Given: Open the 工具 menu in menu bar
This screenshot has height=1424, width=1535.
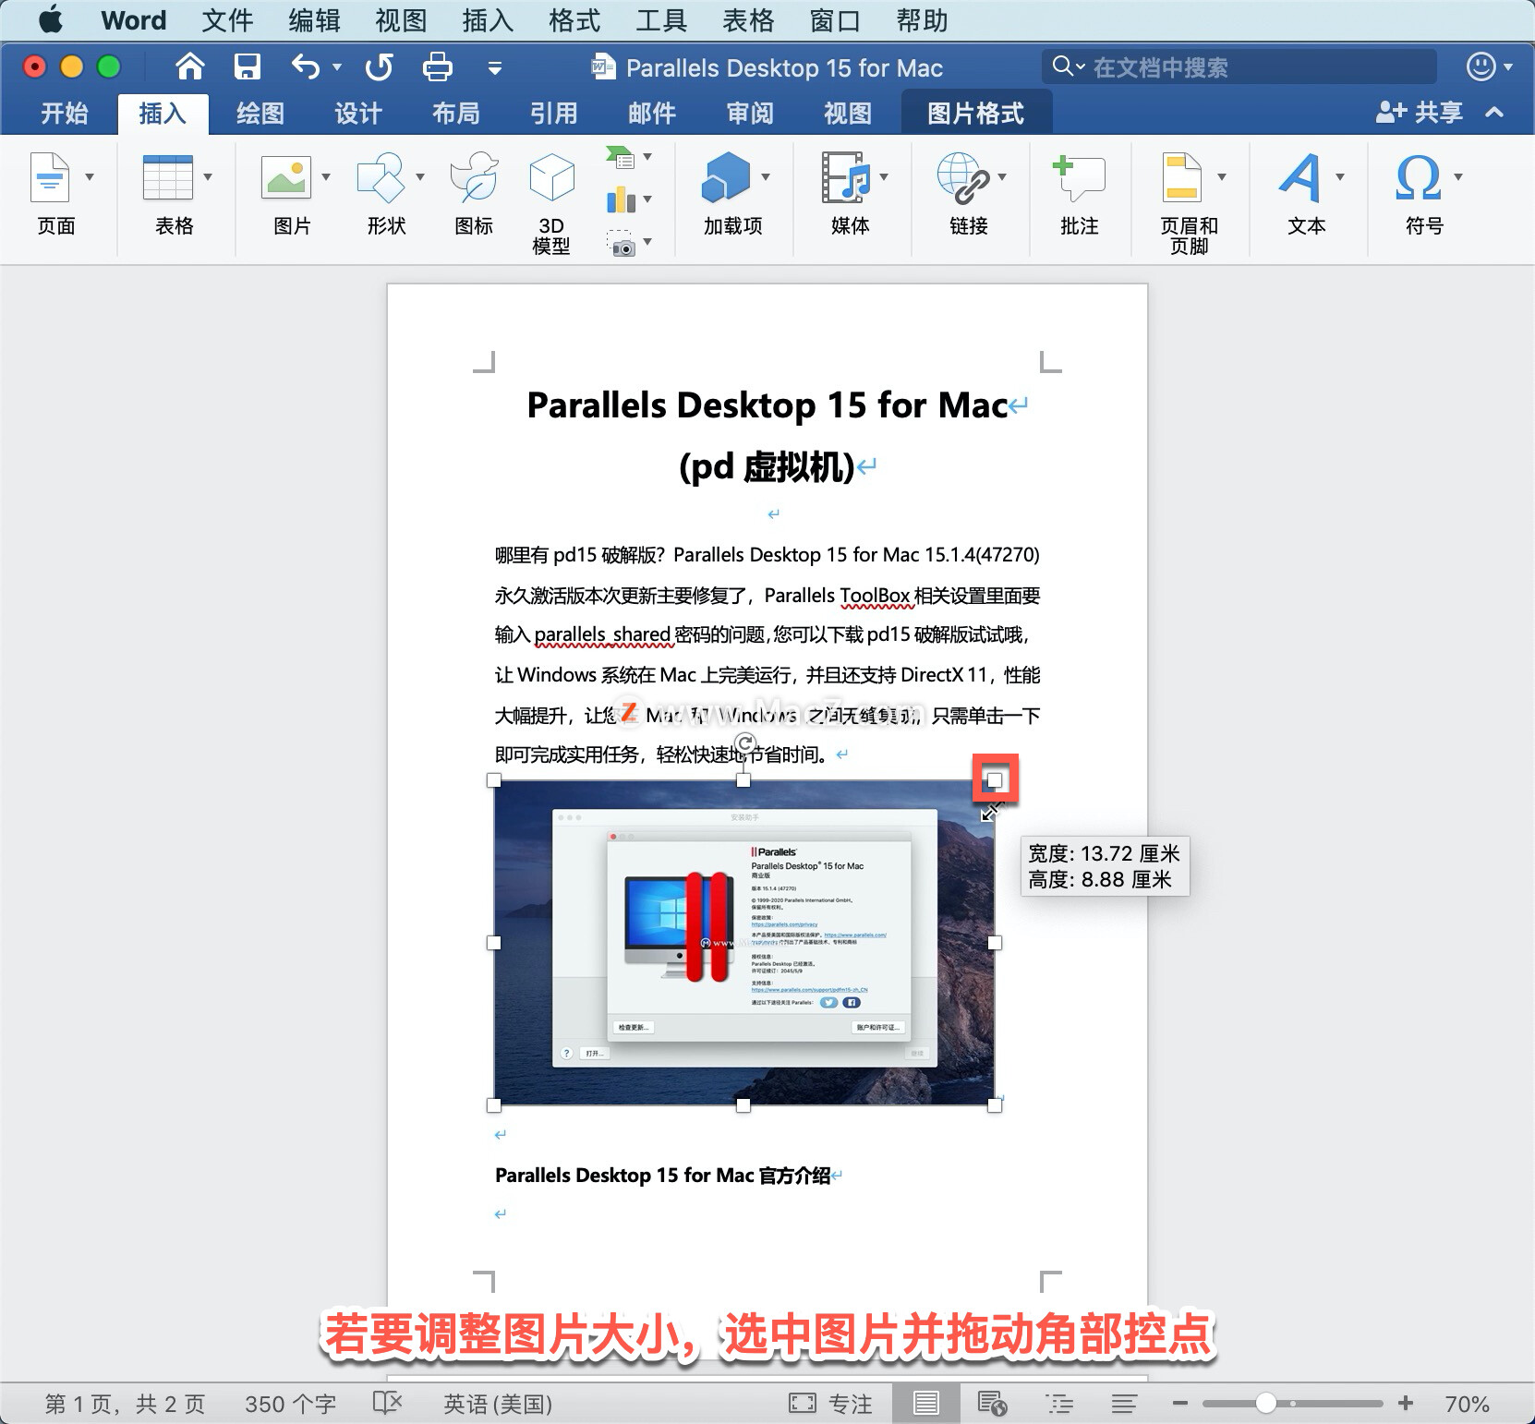Looking at the screenshot, I should point(661,19).
